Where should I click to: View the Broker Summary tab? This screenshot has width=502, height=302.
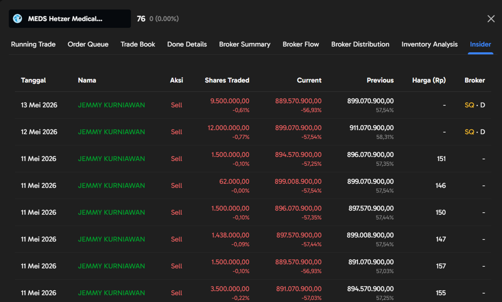point(245,44)
